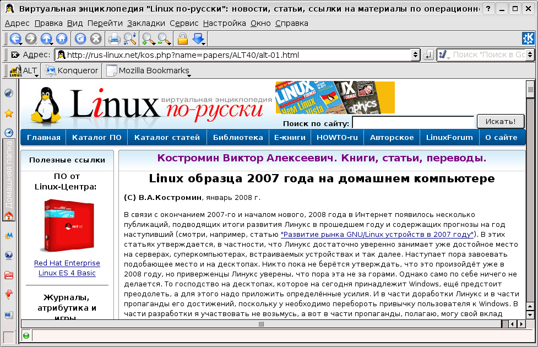Stop loading with the X button
The image size is (538, 347).
(96, 39)
